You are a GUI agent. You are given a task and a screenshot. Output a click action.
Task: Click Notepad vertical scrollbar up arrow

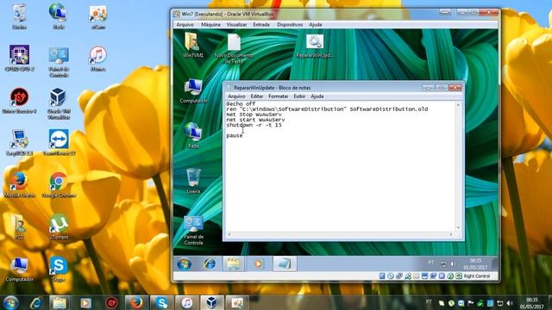tap(458, 105)
